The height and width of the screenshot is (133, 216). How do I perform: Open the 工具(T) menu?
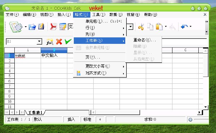click(99, 15)
